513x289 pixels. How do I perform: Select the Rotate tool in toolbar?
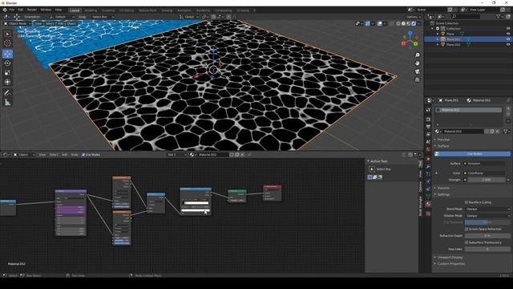(7, 63)
